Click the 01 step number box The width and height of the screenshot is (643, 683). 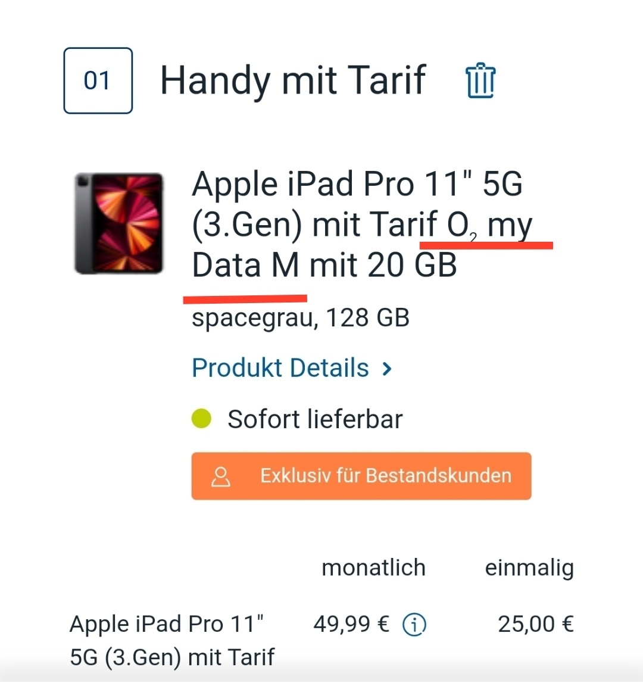click(x=98, y=80)
